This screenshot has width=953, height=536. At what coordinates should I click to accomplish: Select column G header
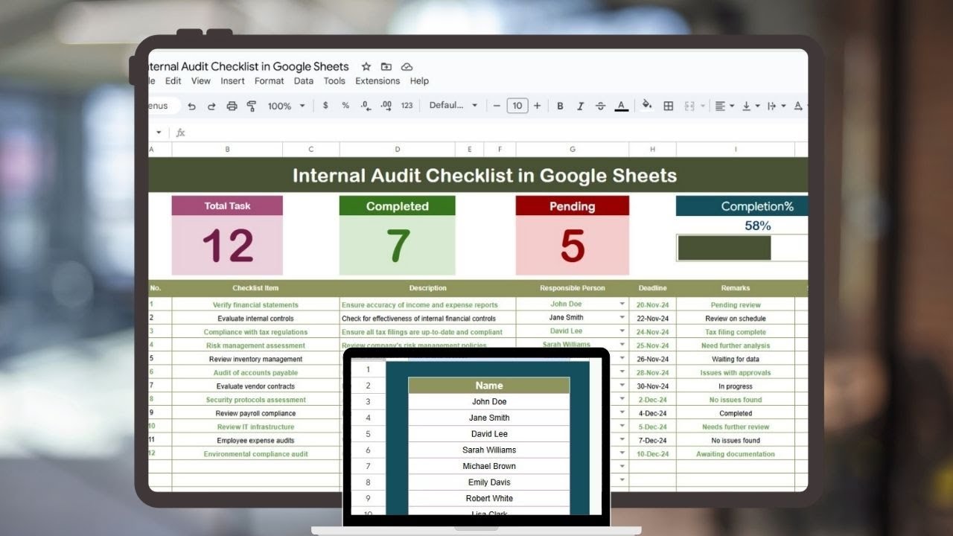click(572, 150)
